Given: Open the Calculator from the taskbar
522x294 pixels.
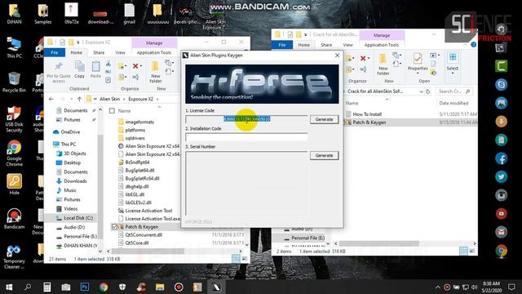Looking at the screenshot, I should click(47, 287).
